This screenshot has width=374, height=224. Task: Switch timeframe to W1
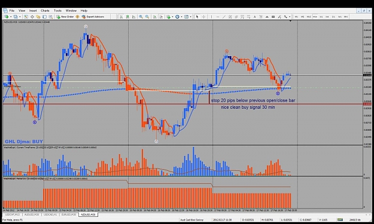tap(340, 17)
